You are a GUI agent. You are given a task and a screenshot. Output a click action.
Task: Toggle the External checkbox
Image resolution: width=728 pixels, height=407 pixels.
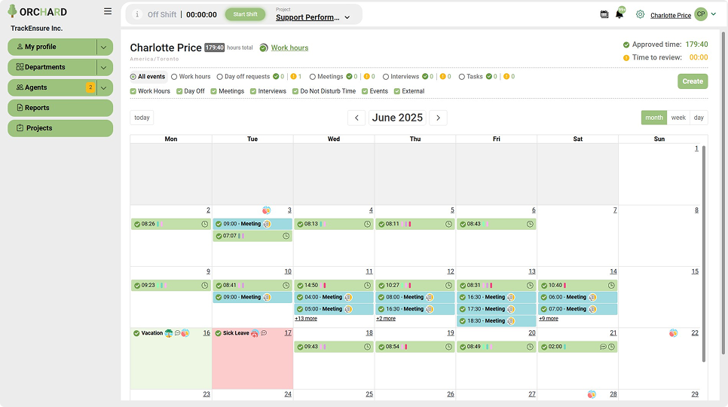point(397,91)
